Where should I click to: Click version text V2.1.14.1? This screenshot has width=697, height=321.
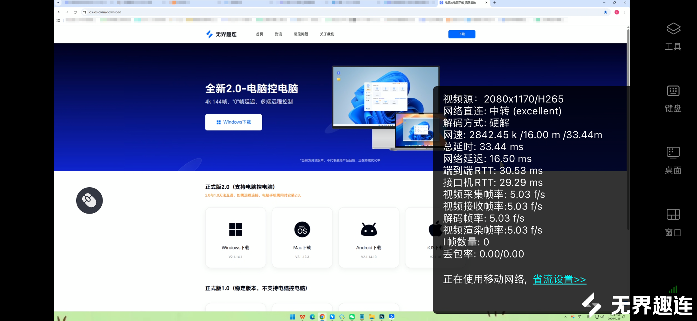[x=235, y=257]
